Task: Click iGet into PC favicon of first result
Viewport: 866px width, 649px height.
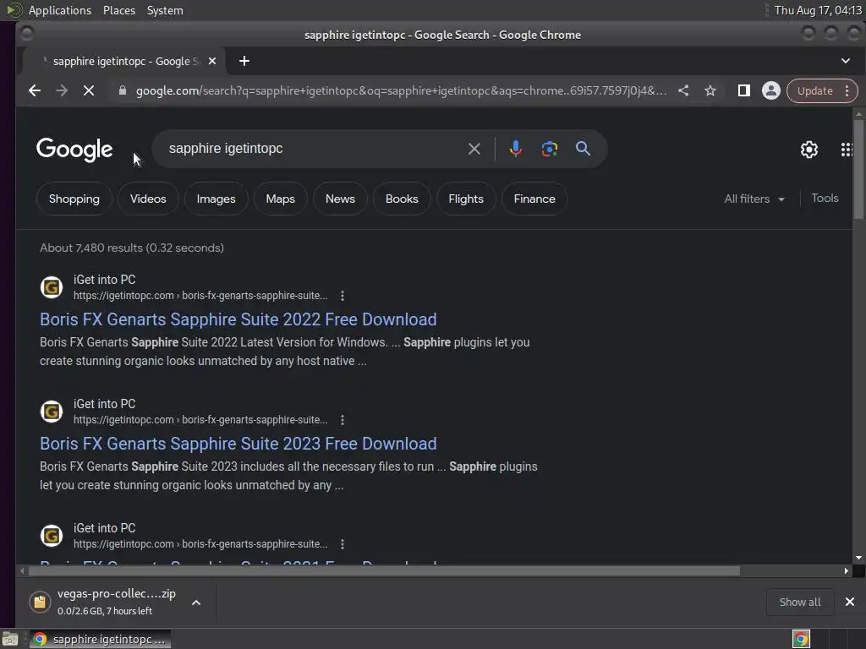Action: tap(52, 287)
